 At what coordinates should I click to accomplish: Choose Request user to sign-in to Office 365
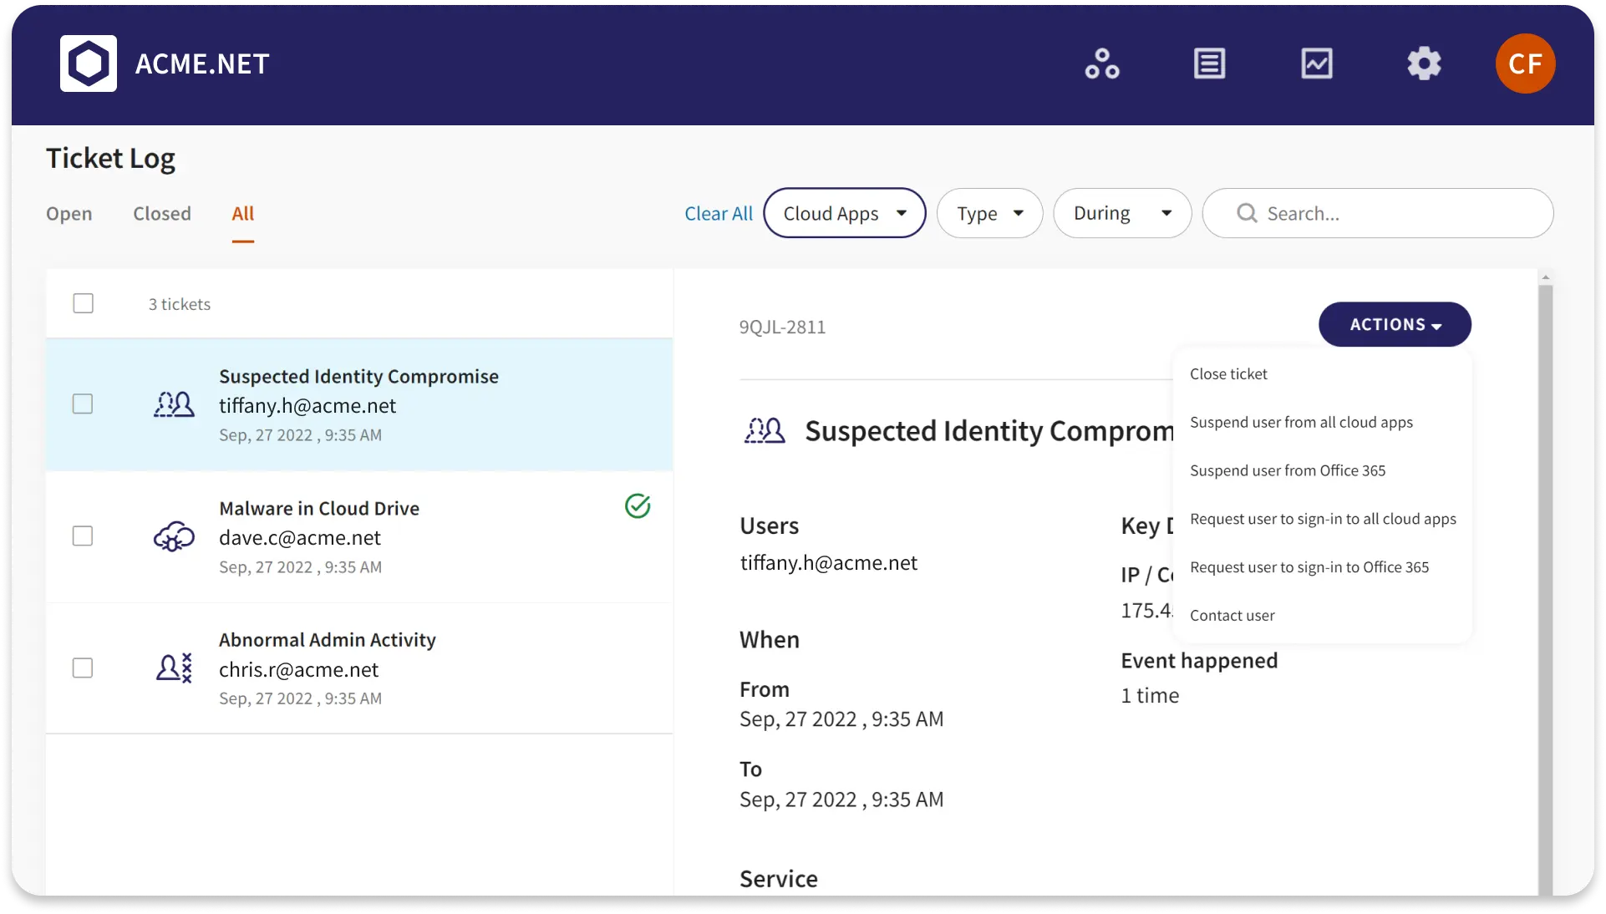(1309, 567)
